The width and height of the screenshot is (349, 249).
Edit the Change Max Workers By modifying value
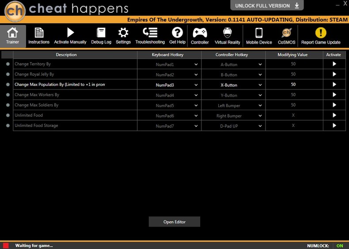coord(294,95)
